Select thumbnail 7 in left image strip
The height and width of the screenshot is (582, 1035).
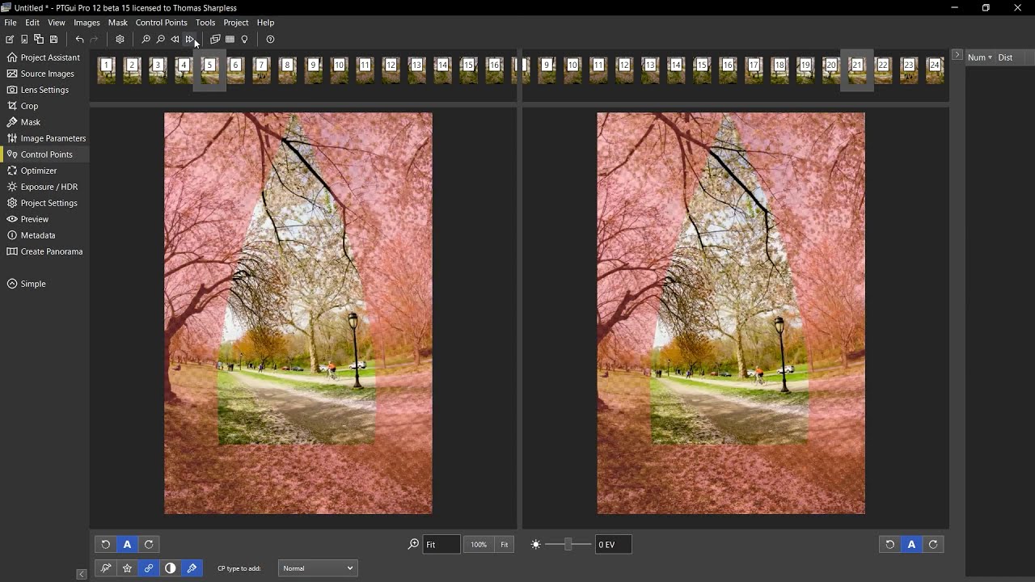point(261,70)
